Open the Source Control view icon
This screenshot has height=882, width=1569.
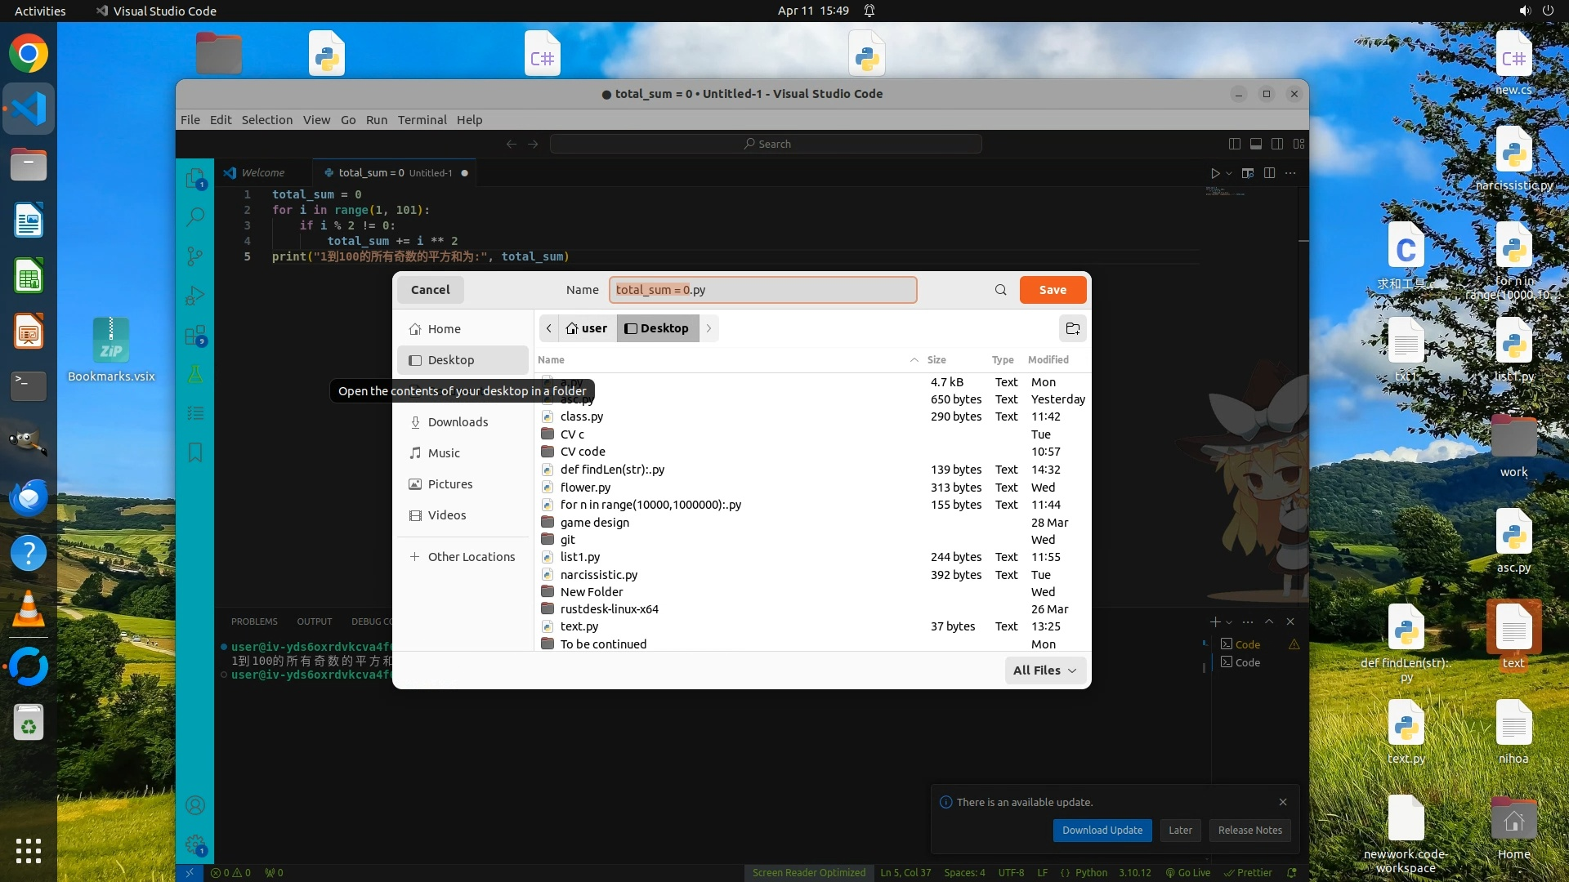[194, 256]
